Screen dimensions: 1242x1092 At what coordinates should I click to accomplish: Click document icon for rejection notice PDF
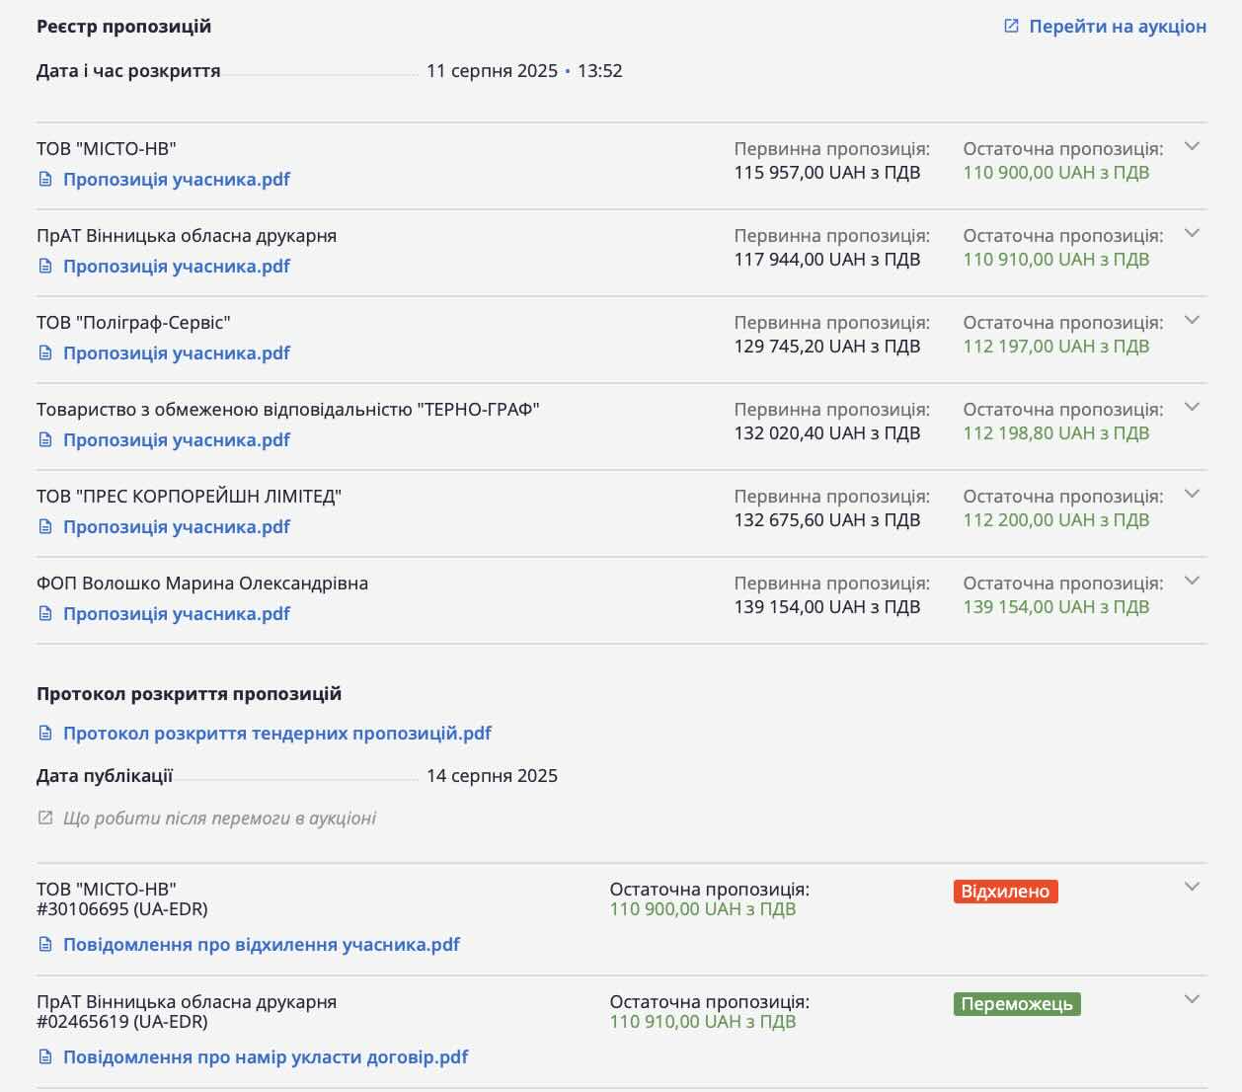(44, 945)
